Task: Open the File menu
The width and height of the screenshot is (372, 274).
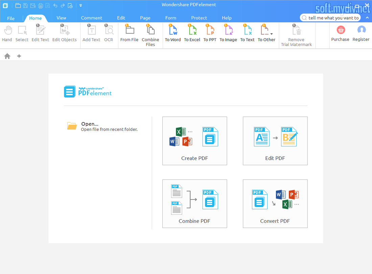Action: tap(11, 18)
